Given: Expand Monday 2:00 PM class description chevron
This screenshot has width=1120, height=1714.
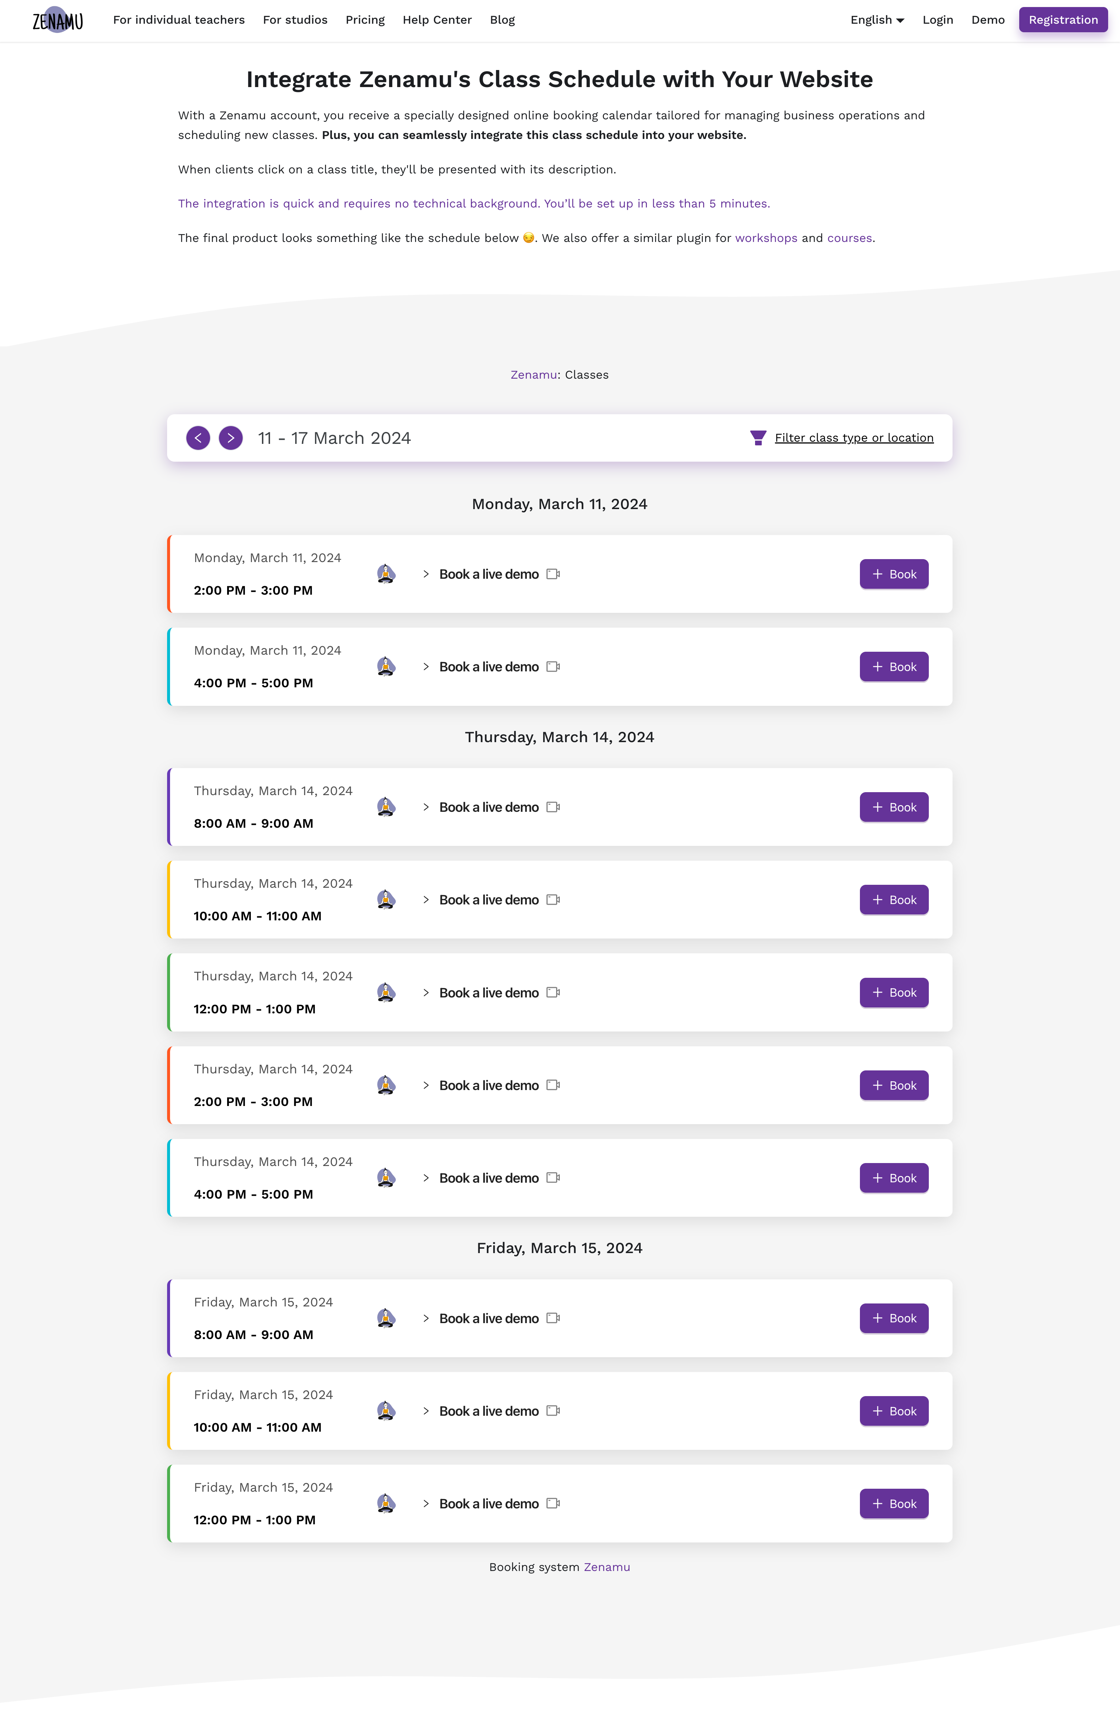Looking at the screenshot, I should pyautogui.click(x=426, y=574).
